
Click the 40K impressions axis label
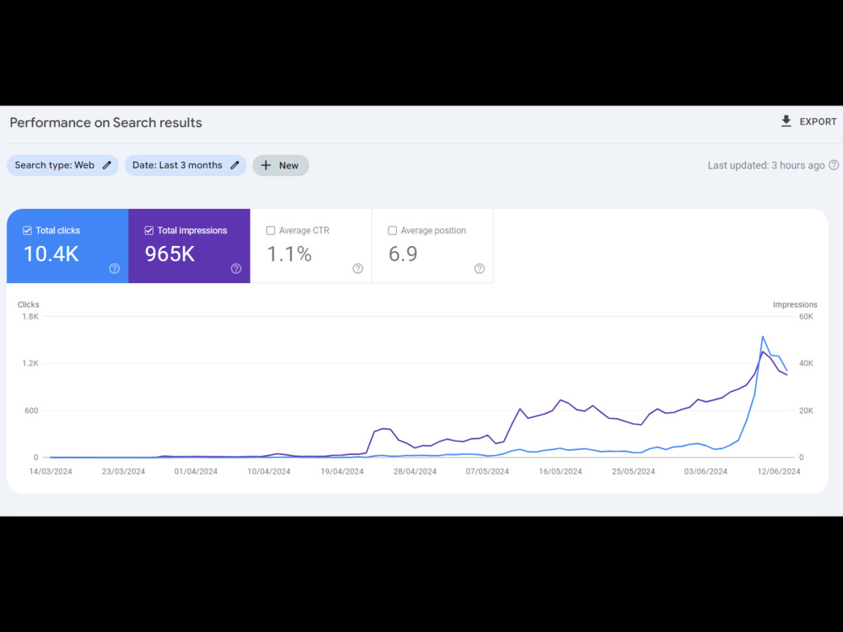tap(806, 363)
